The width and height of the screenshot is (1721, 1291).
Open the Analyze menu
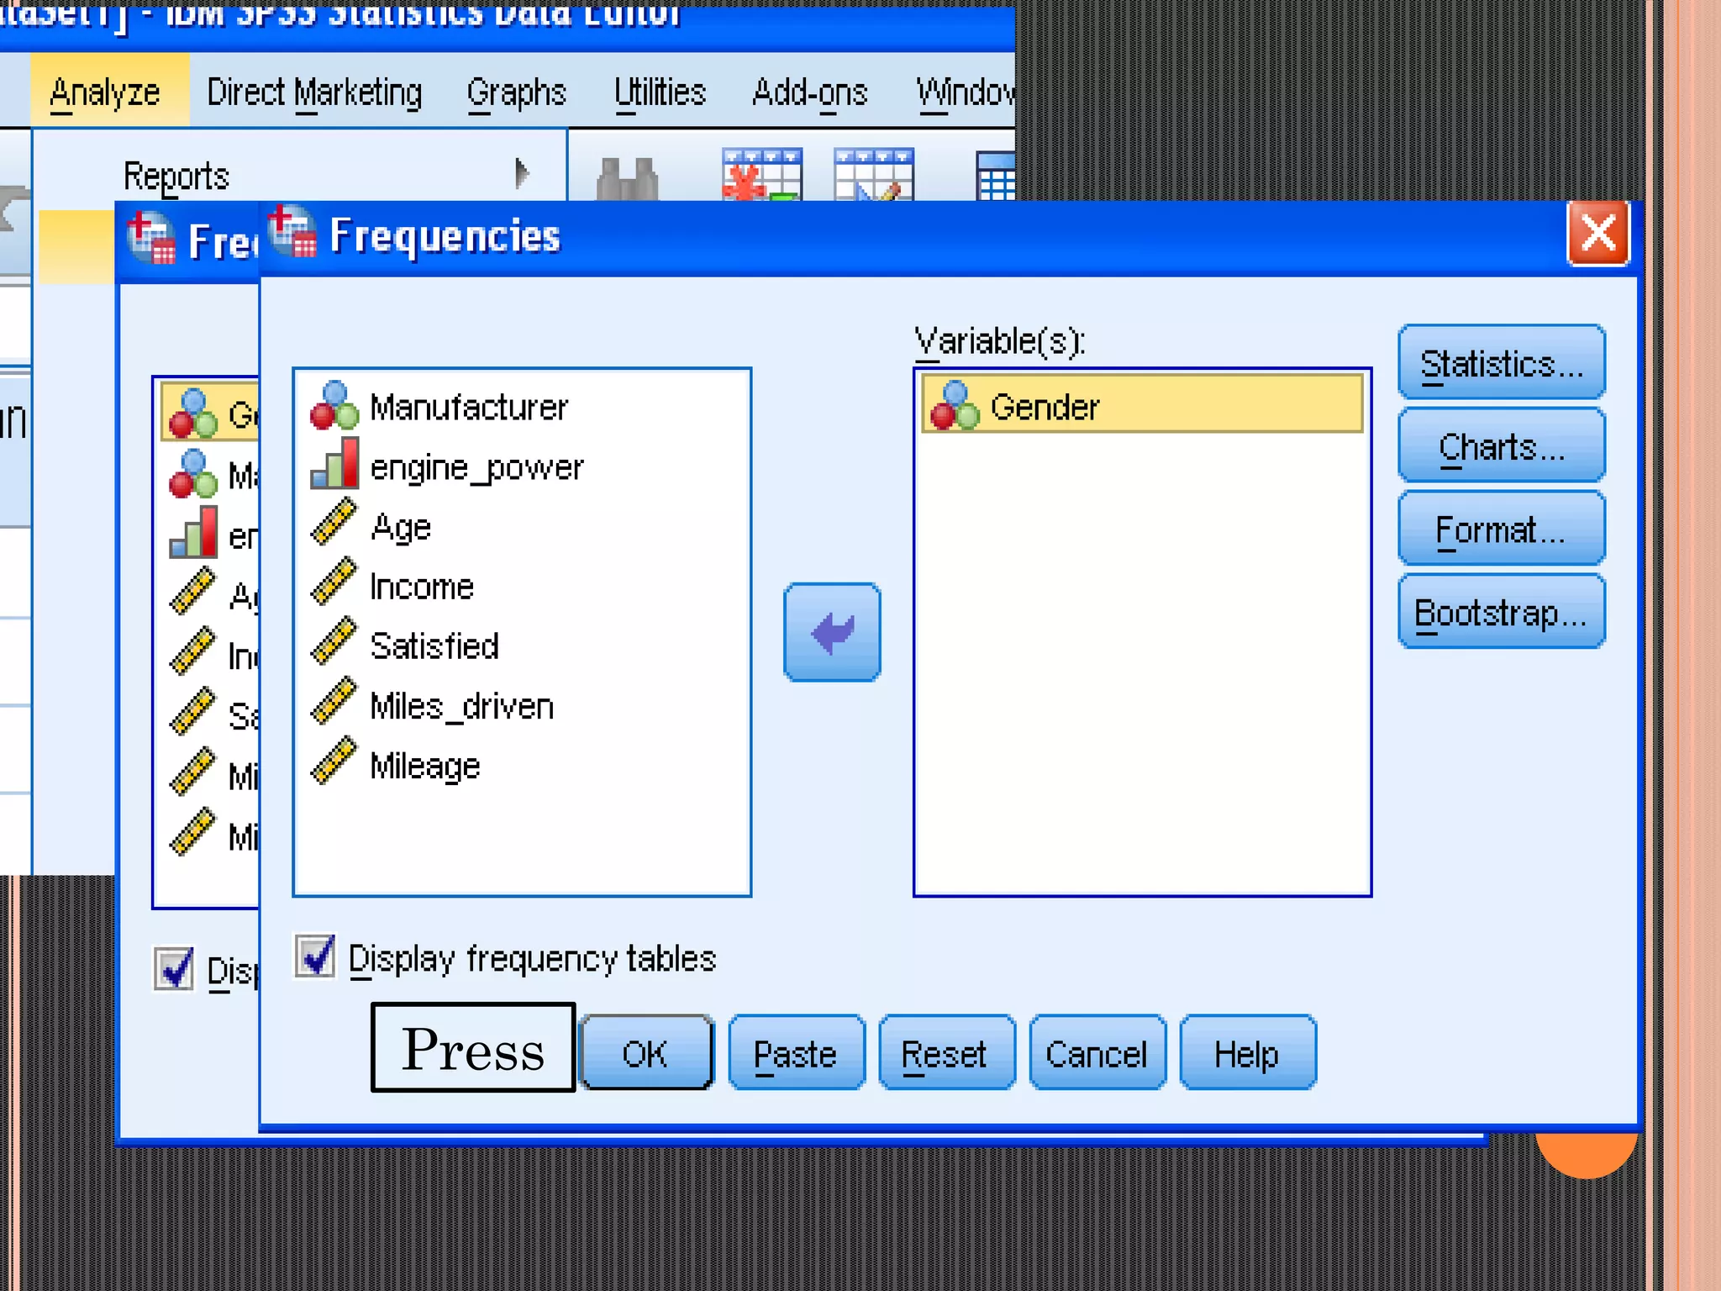105,92
